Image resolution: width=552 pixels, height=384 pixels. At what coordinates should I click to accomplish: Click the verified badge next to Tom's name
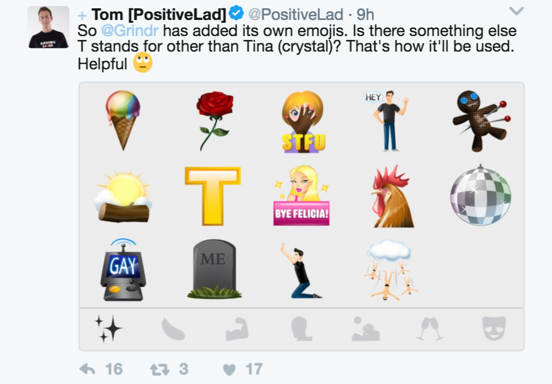click(x=237, y=14)
